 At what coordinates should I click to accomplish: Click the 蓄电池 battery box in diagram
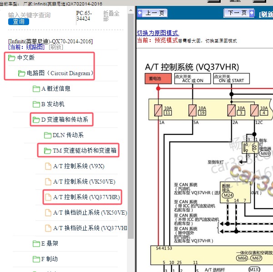158,79
